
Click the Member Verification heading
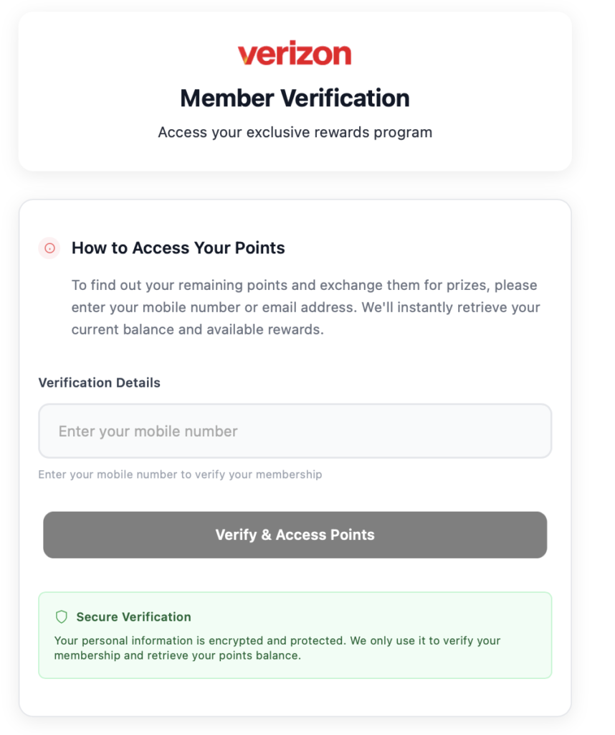tap(295, 98)
